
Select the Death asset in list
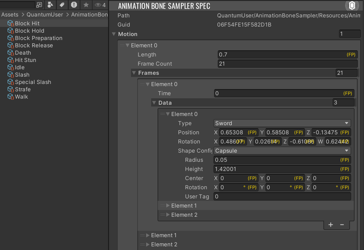click(23, 53)
